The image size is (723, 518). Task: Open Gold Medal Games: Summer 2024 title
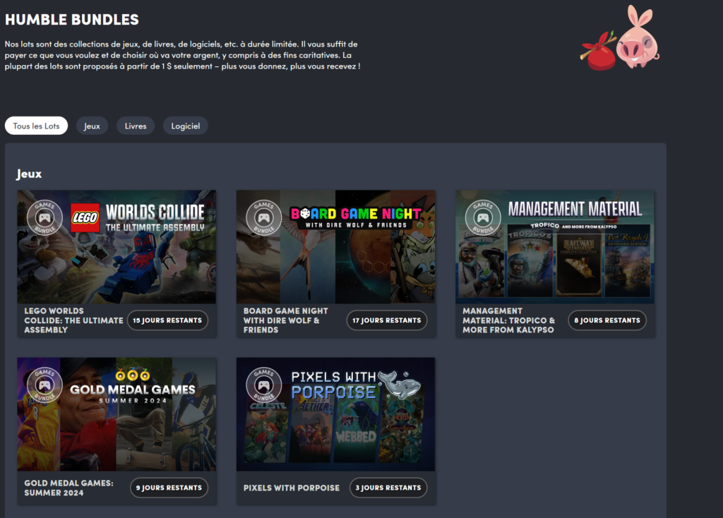[68, 488]
